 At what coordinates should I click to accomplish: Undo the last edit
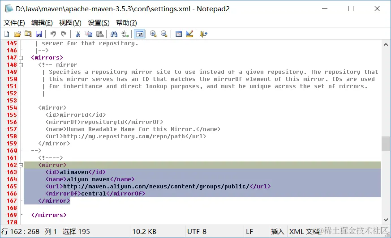(x=53, y=34)
